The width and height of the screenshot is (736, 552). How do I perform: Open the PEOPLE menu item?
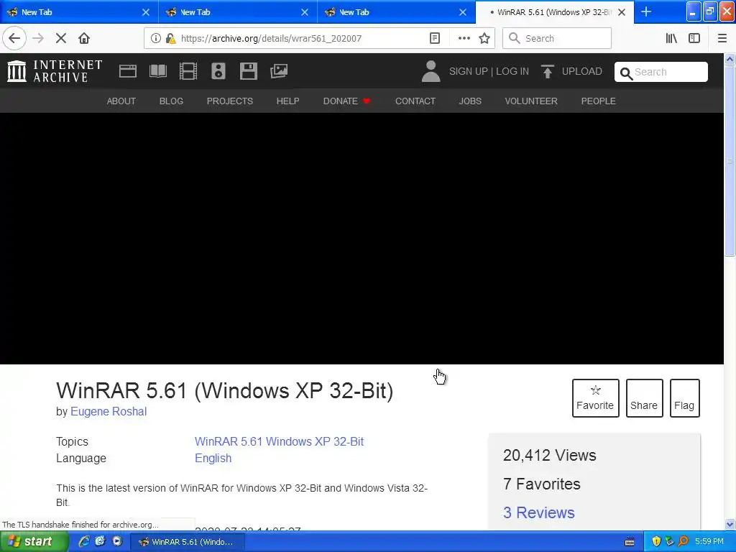click(x=599, y=101)
